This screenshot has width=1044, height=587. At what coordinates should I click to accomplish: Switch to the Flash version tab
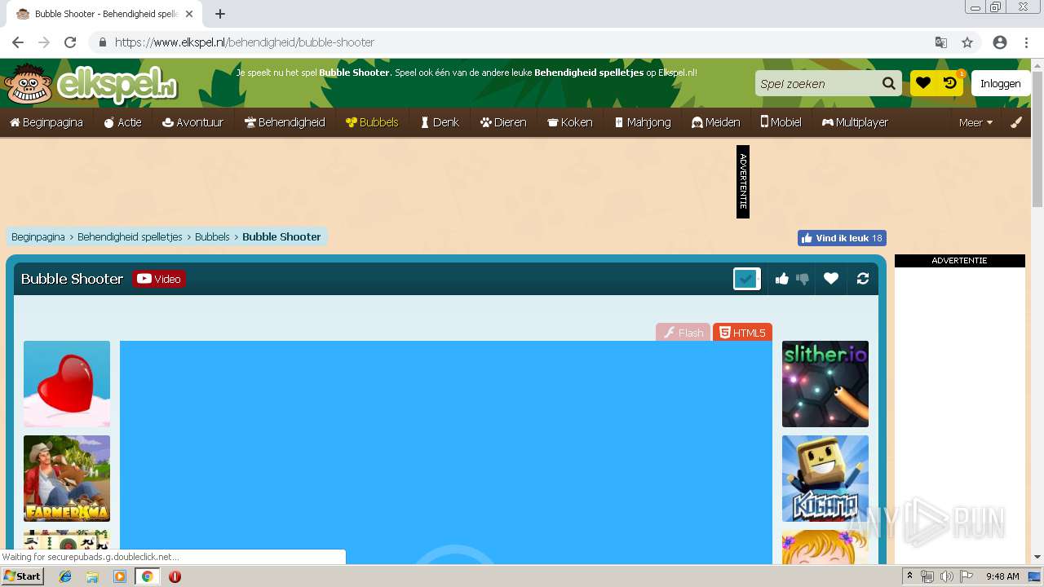683,333
